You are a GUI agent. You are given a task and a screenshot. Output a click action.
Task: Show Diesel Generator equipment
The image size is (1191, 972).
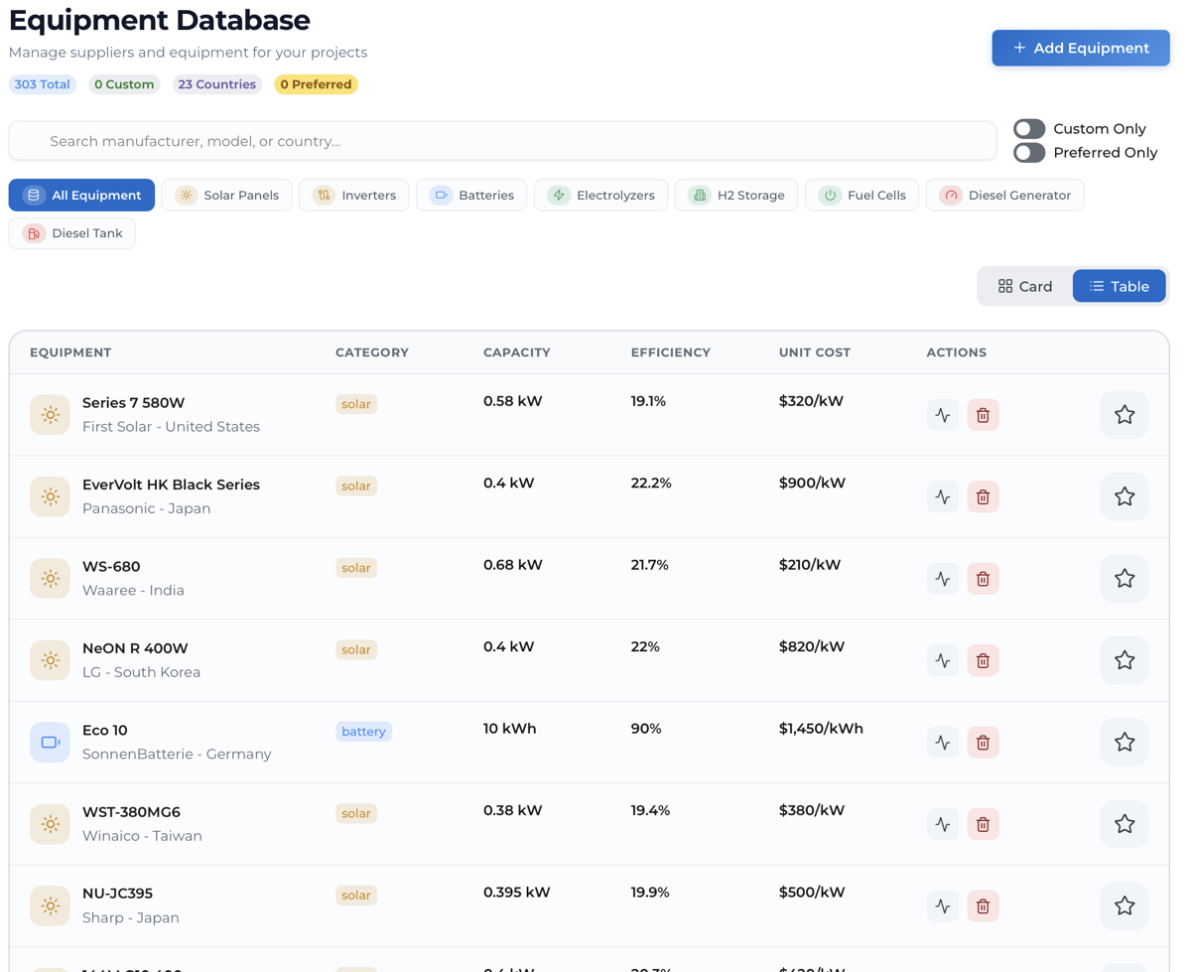click(x=1005, y=196)
